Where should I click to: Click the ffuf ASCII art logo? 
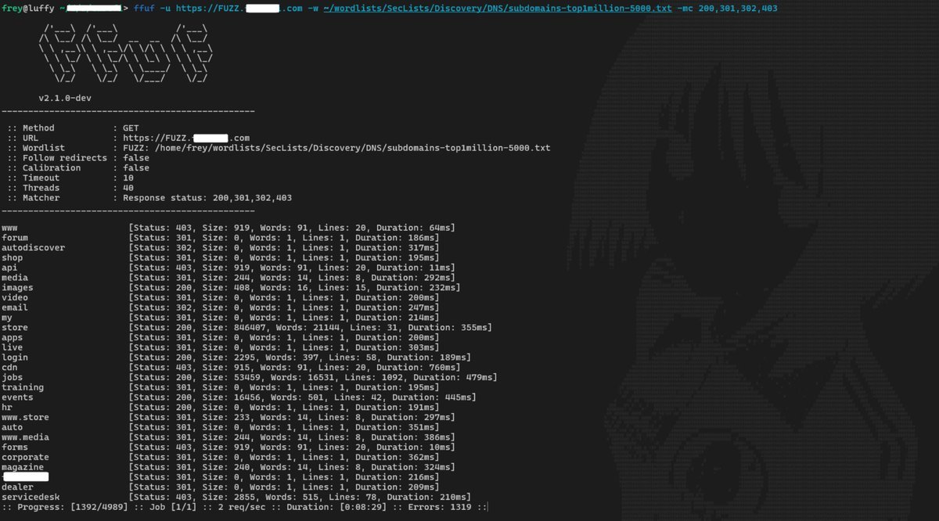pos(125,54)
